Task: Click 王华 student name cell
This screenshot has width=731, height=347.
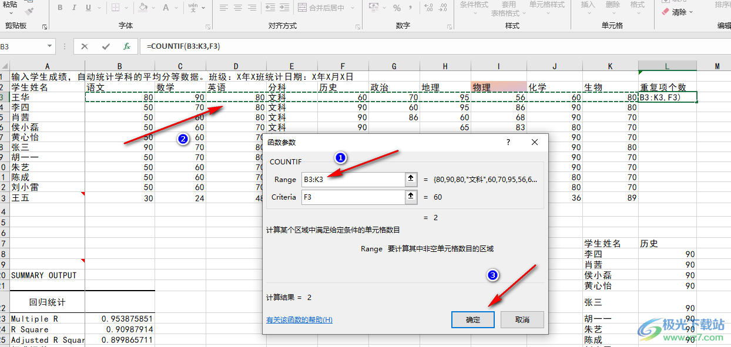Action: (47, 97)
